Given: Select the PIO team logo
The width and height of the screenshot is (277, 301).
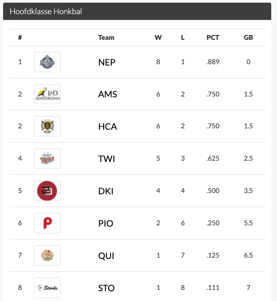Looking at the screenshot, I should pos(47,223).
